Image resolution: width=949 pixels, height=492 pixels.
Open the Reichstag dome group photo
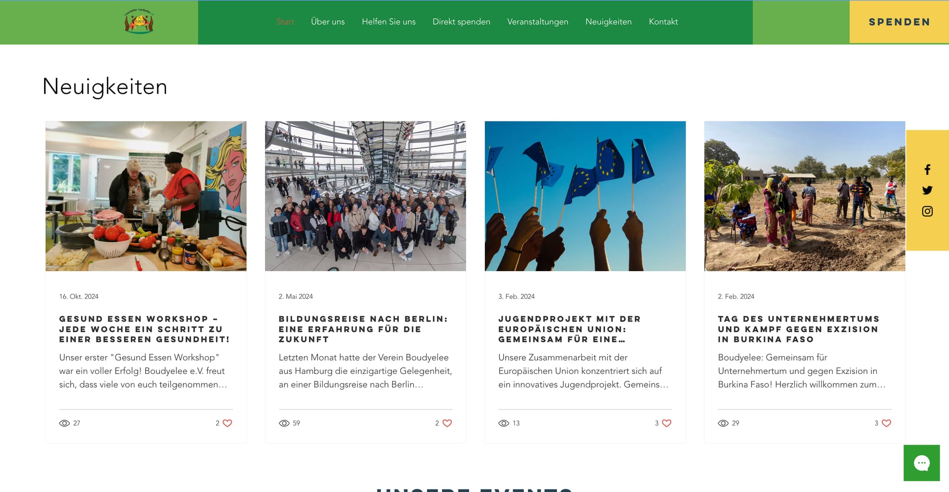pos(365,196)
